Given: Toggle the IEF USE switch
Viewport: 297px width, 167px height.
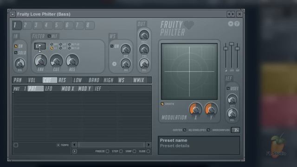Looking at the screenshot, I should [x=228, y=89].
